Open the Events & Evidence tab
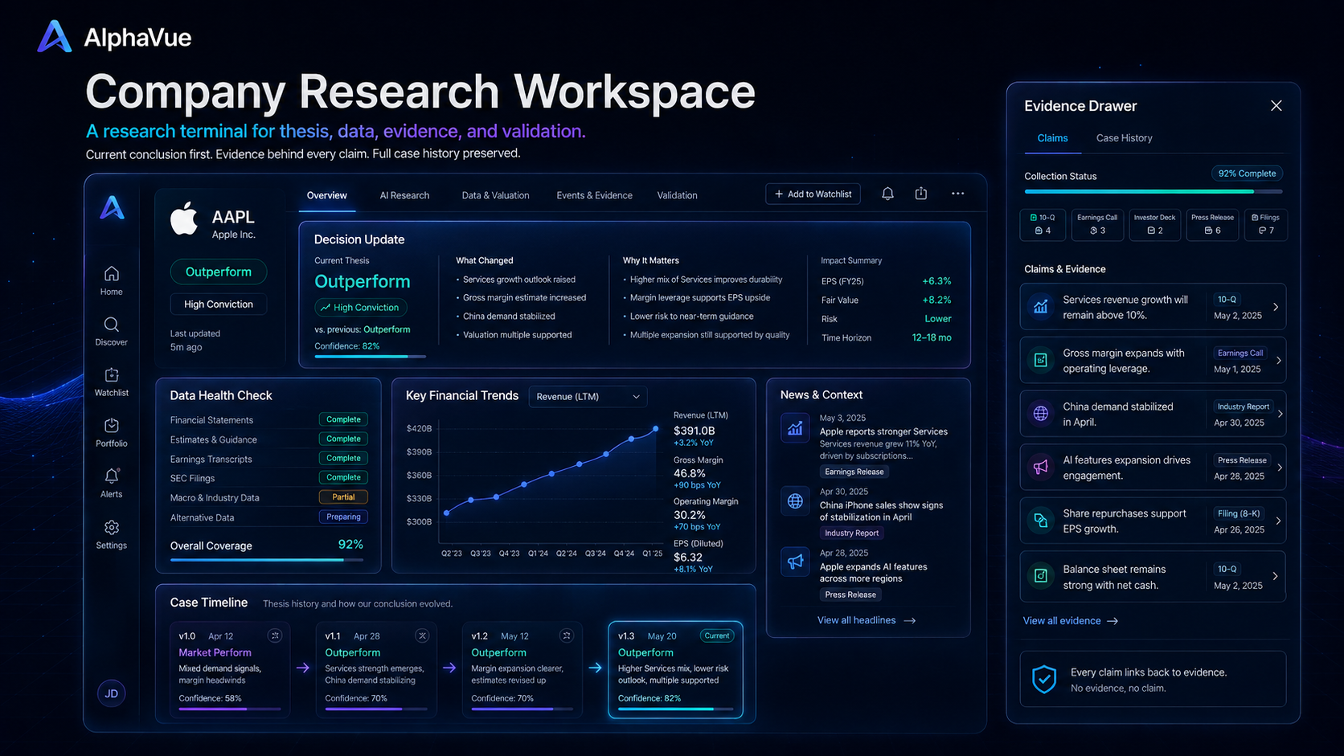The image size is (1344, 756). (x=595, y=195)
